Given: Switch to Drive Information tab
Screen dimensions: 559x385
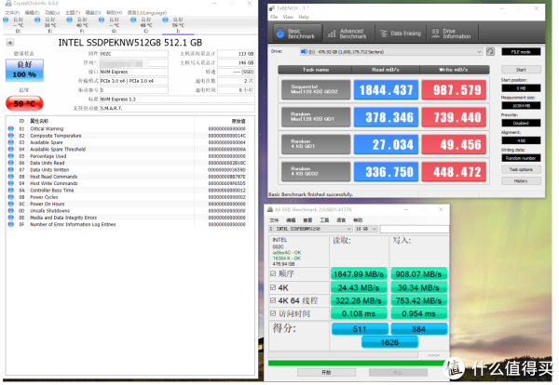Looking at the screenshot, I should click(452, 33).
